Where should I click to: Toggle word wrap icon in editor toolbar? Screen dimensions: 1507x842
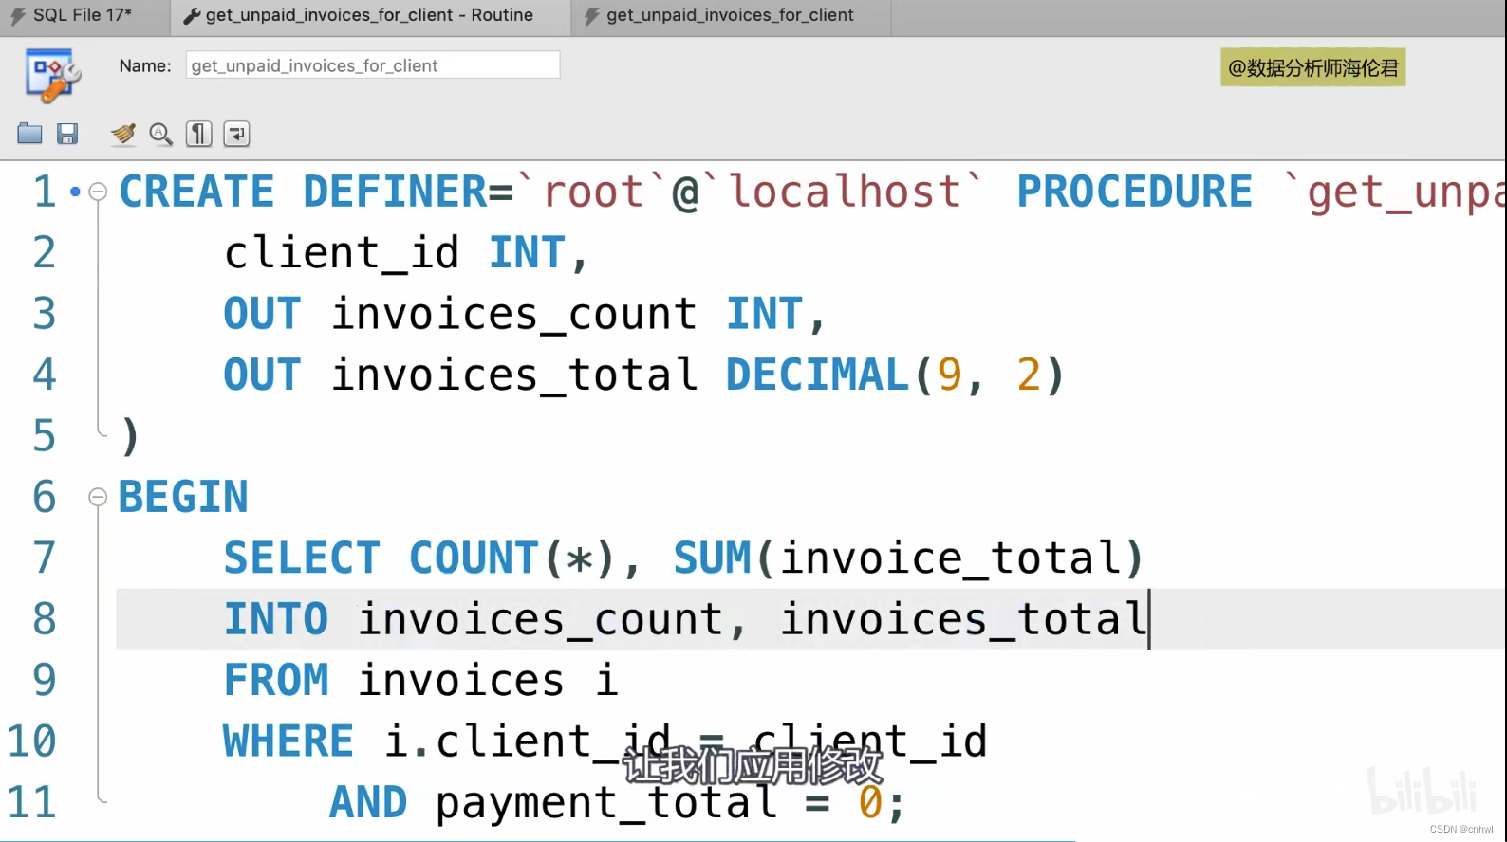(236, 134)
